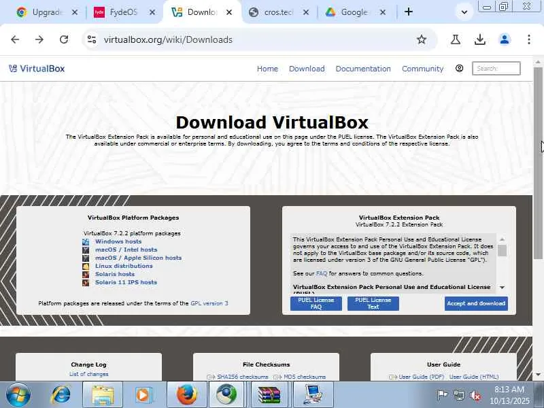Viewport: 544px width, 408px height.
Task: Click the Windows hosts package icon
Action: 86,241
